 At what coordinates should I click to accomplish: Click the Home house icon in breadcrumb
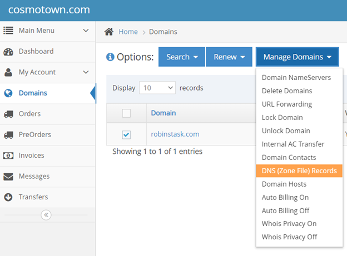pos(110,32)
